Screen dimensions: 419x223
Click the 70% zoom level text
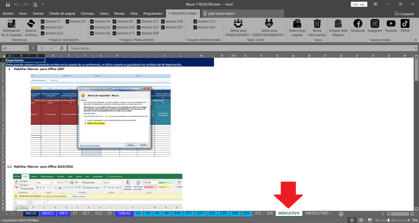414,220
